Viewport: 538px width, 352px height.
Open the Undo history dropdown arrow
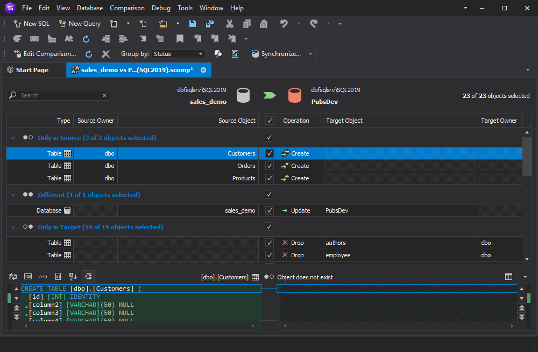coord(299,24)
